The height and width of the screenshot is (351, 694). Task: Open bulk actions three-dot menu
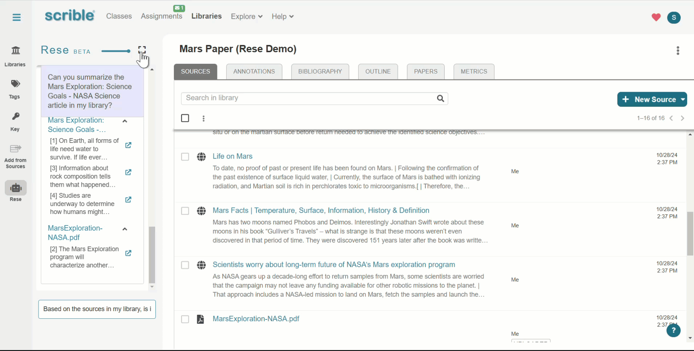[x=204, y=118]
